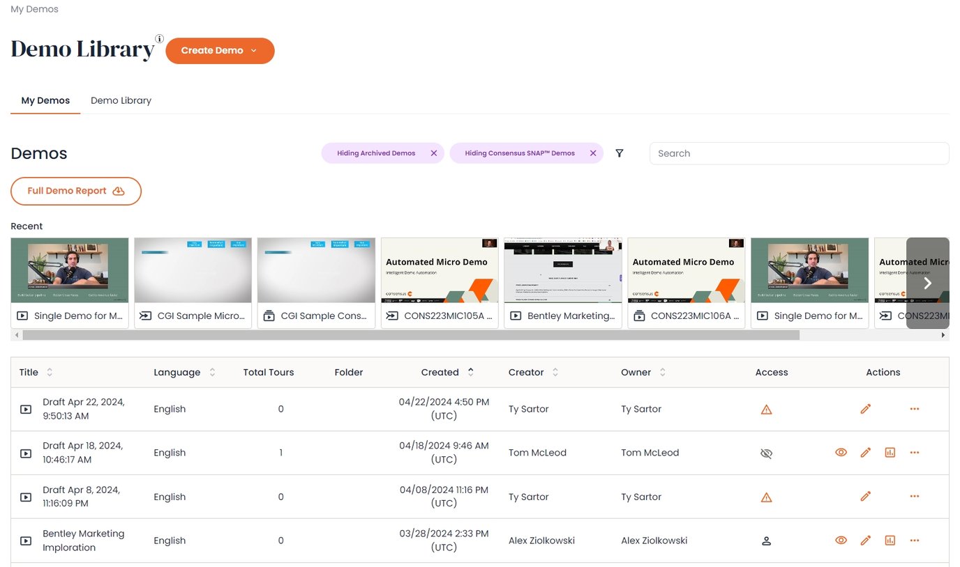Image resolution: width=960 pixels, height=567 pixels.
Task: Click the person access icon on Bentley Marketing row
Action: point(766,540)
